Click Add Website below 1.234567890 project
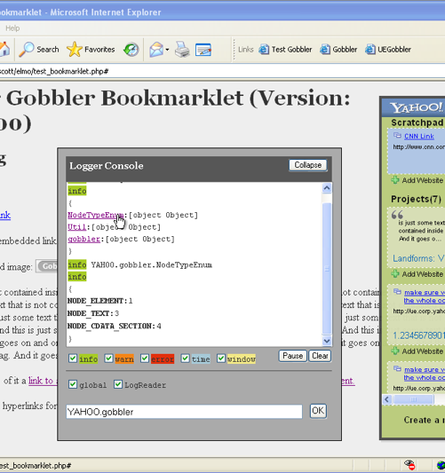This screenshot has width=445, height=473. pyautogui.click(x=417, y=351)
